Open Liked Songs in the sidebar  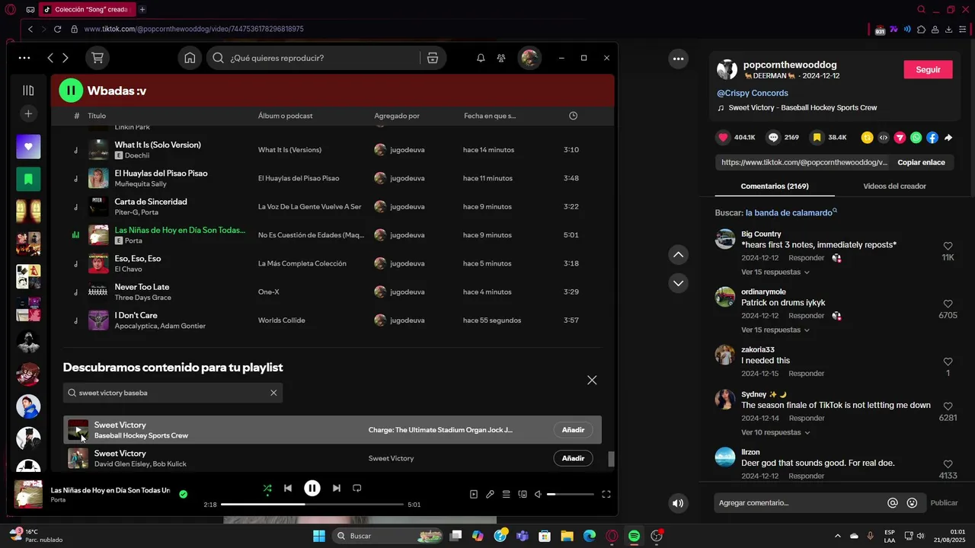28,146
